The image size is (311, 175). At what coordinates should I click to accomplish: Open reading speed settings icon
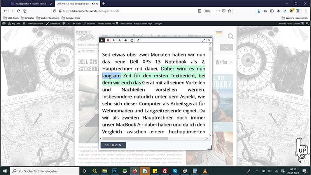[132, 40]
